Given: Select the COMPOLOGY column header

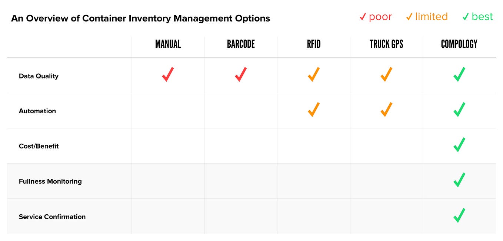Looking at the screenshot, I should (x=459, y=44).
